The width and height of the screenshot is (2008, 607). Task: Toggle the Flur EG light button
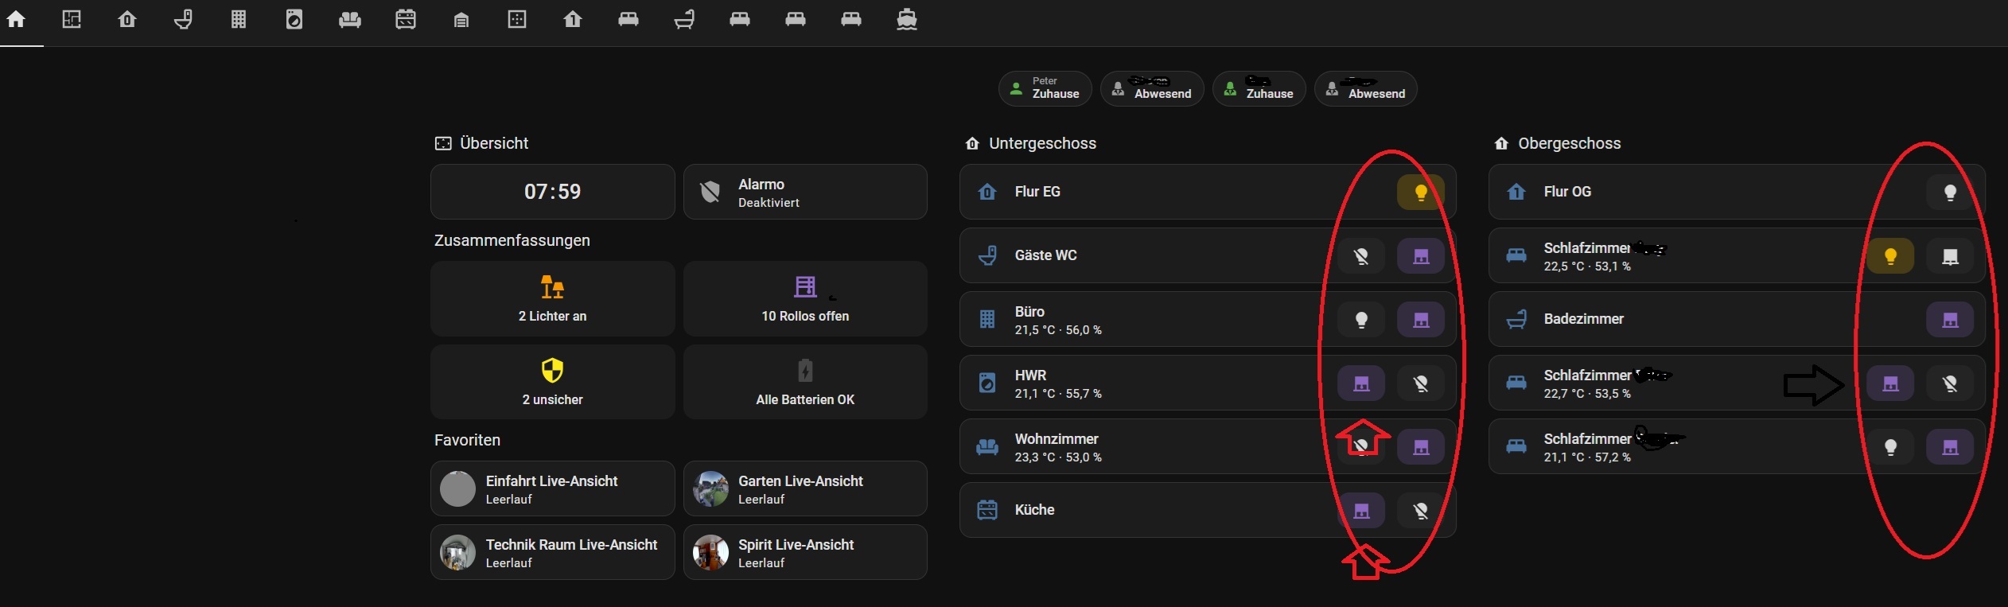coord(1420,192)
